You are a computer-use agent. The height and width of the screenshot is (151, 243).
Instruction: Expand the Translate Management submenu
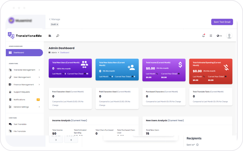click(x=39, y=70)
